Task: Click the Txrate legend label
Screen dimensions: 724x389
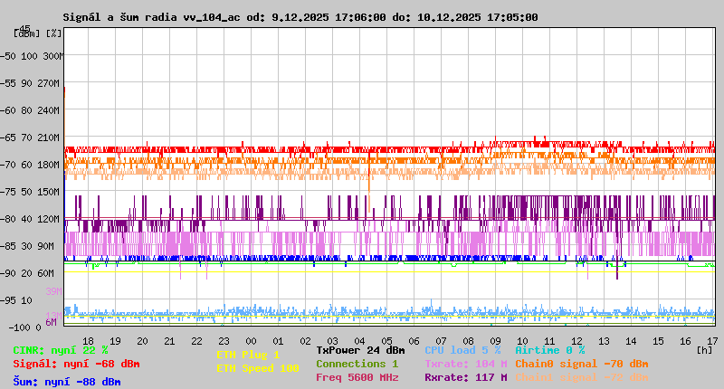Action: tap(465, 364)
